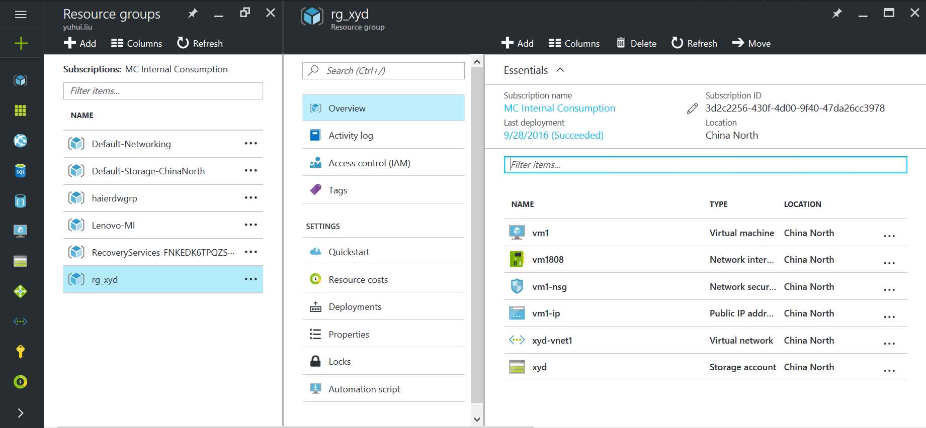Open Quickstart
Viewport: 926px width, 428px height.
coord(383,252)
